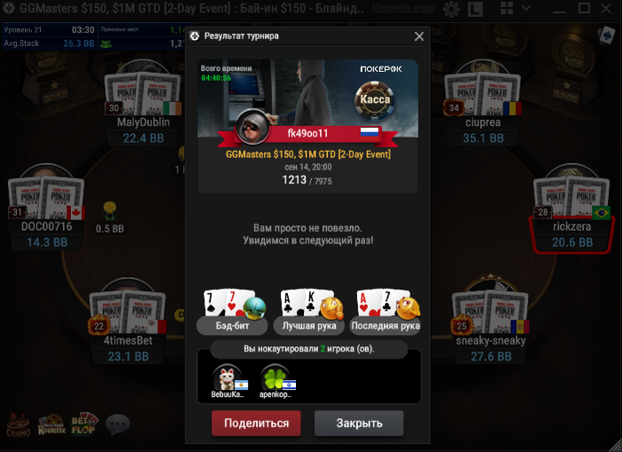View the Последняя рука hand
Screen dimensions: 622x452
pyautogui.click(x=385, y=312)
